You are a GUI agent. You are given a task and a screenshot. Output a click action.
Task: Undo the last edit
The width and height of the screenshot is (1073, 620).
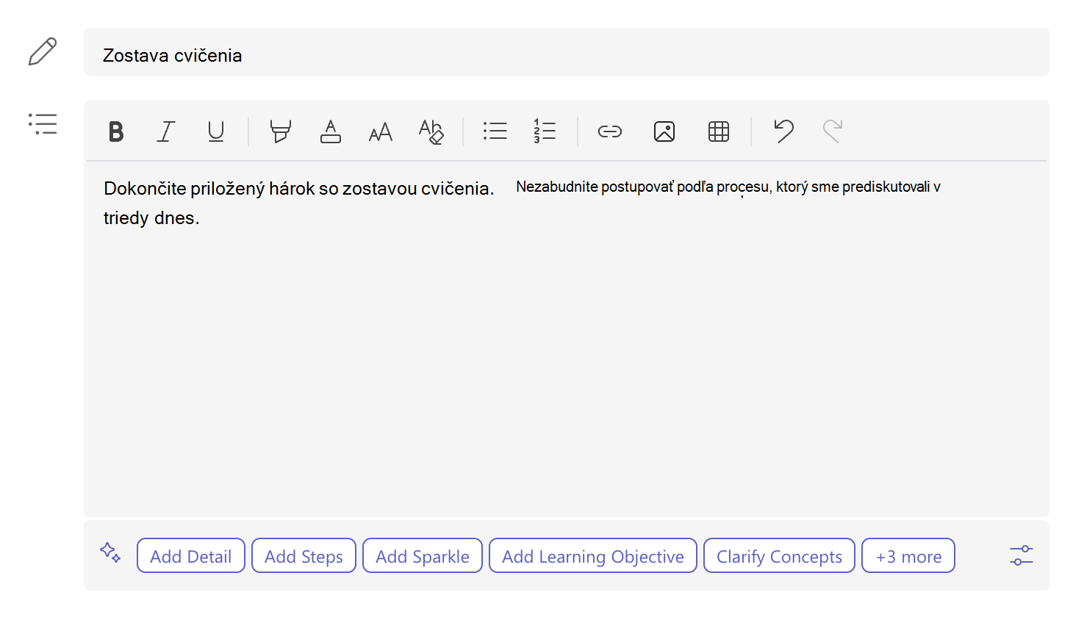tap(783, 131)
